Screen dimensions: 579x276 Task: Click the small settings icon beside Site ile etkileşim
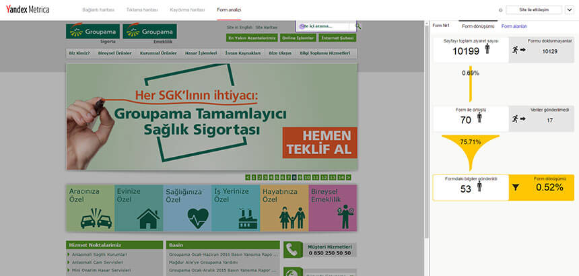tap(501, 10)
